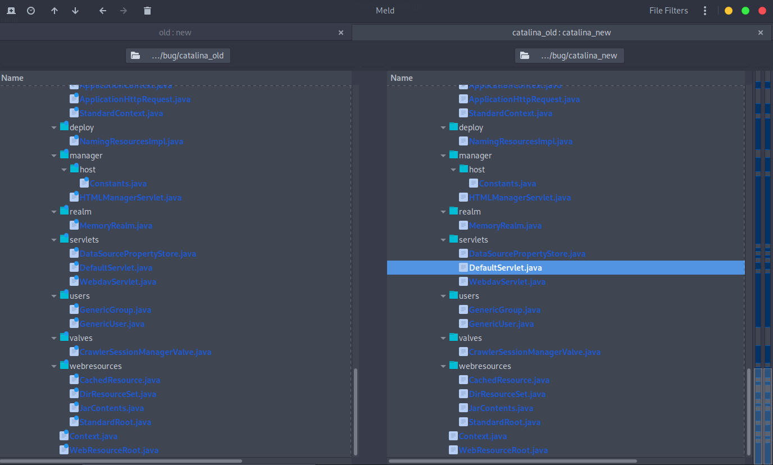Copy selected file to the left folder
The image size is (773, 465).
click(x=103, y=10)
